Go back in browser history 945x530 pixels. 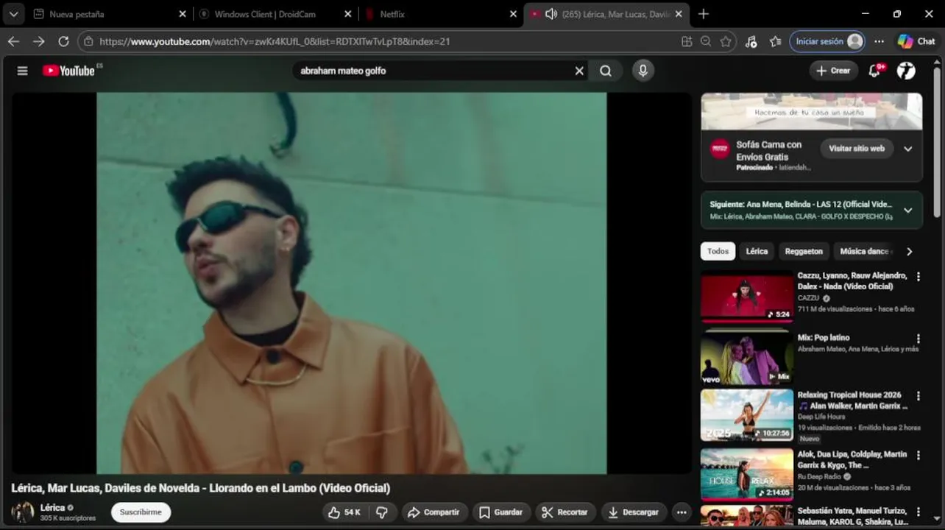coord(13,41)
